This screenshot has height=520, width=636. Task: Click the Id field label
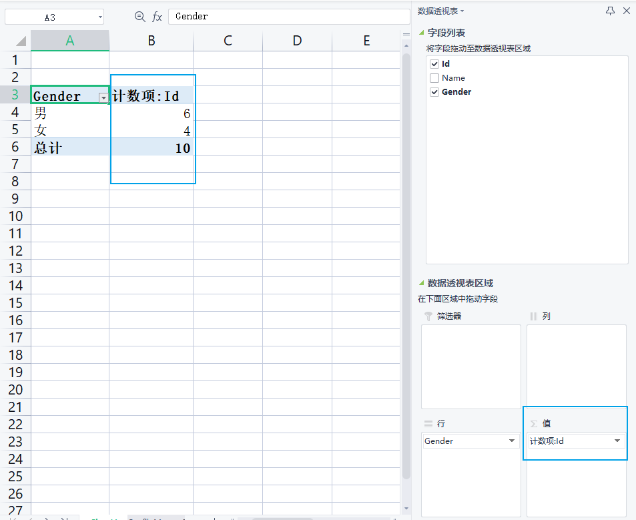445,63
